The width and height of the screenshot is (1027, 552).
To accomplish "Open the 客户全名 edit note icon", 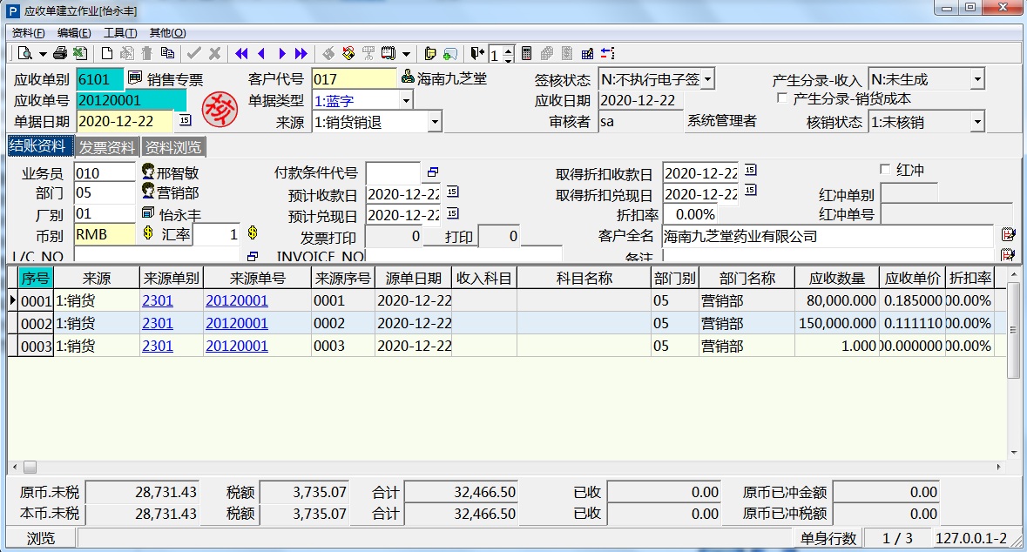I will tap(1008, 233).
